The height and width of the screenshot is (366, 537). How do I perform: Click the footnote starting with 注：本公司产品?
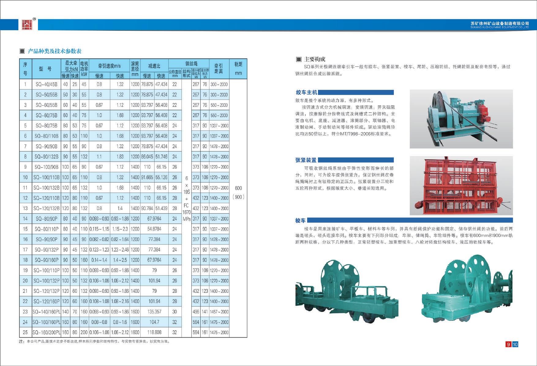click(94, 342)
